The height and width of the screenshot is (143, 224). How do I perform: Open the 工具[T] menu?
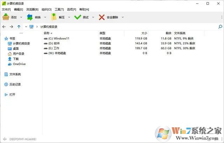tap(59, 9)
